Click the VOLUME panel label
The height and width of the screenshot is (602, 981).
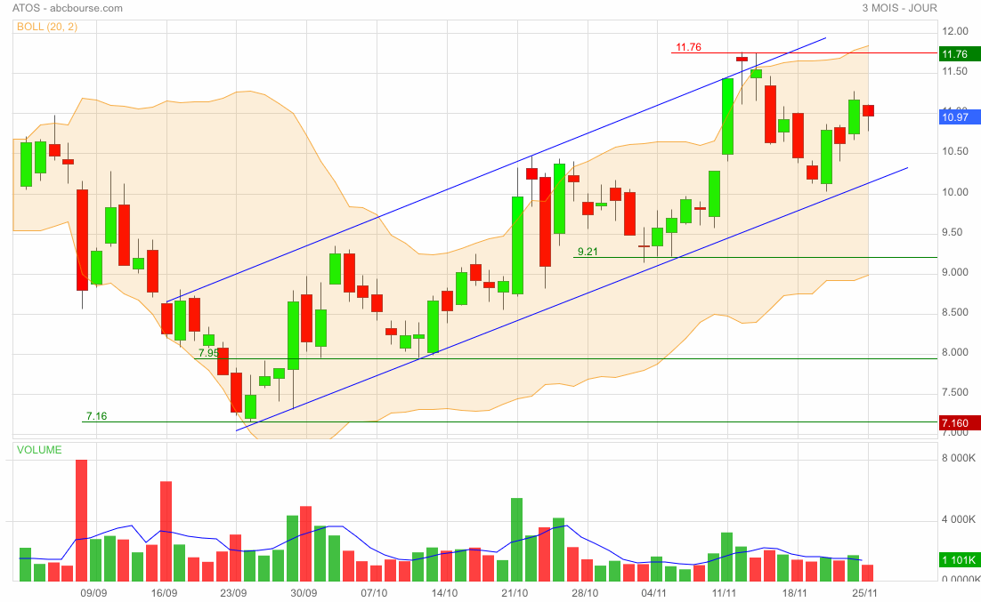click(x=39, y=450)
